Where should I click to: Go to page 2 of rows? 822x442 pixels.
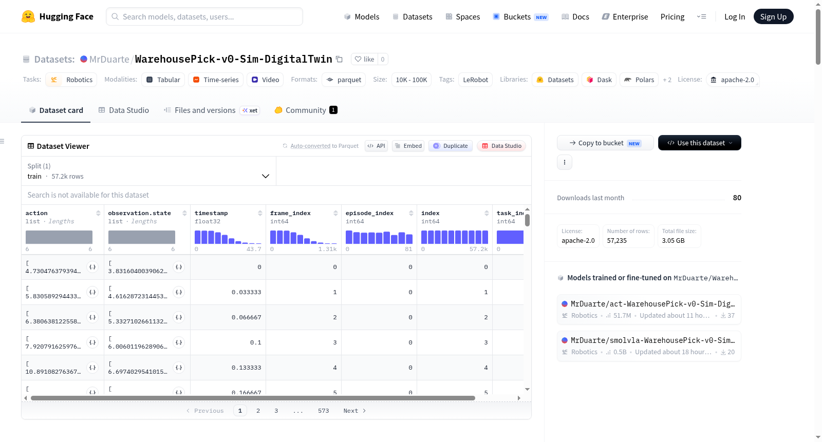(258, 411)
